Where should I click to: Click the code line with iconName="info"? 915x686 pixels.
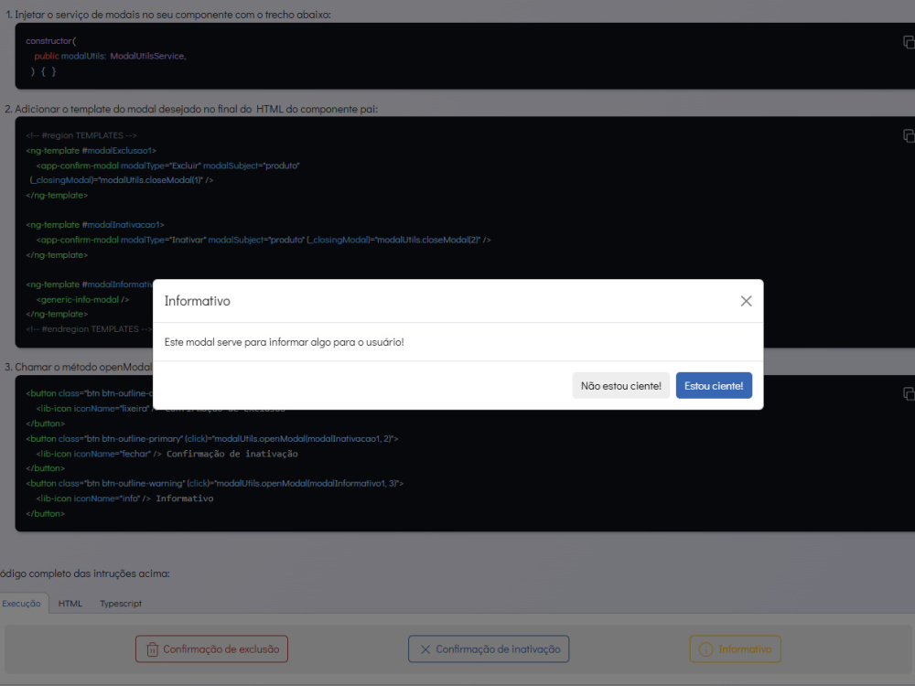click(124, 498)
